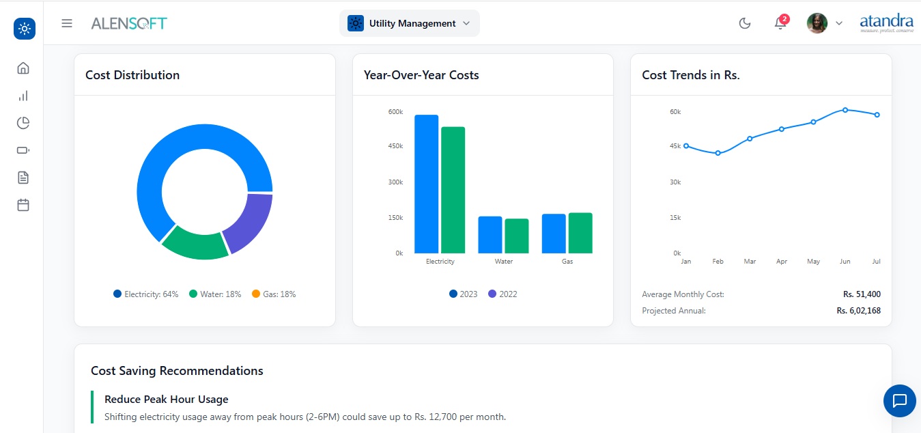Click the blue sun app logo
This screenshot has height=433, width=921.
pos(25,29)
